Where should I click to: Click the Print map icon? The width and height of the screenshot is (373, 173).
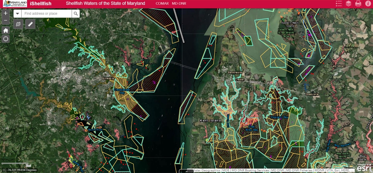tap(358, 4)
